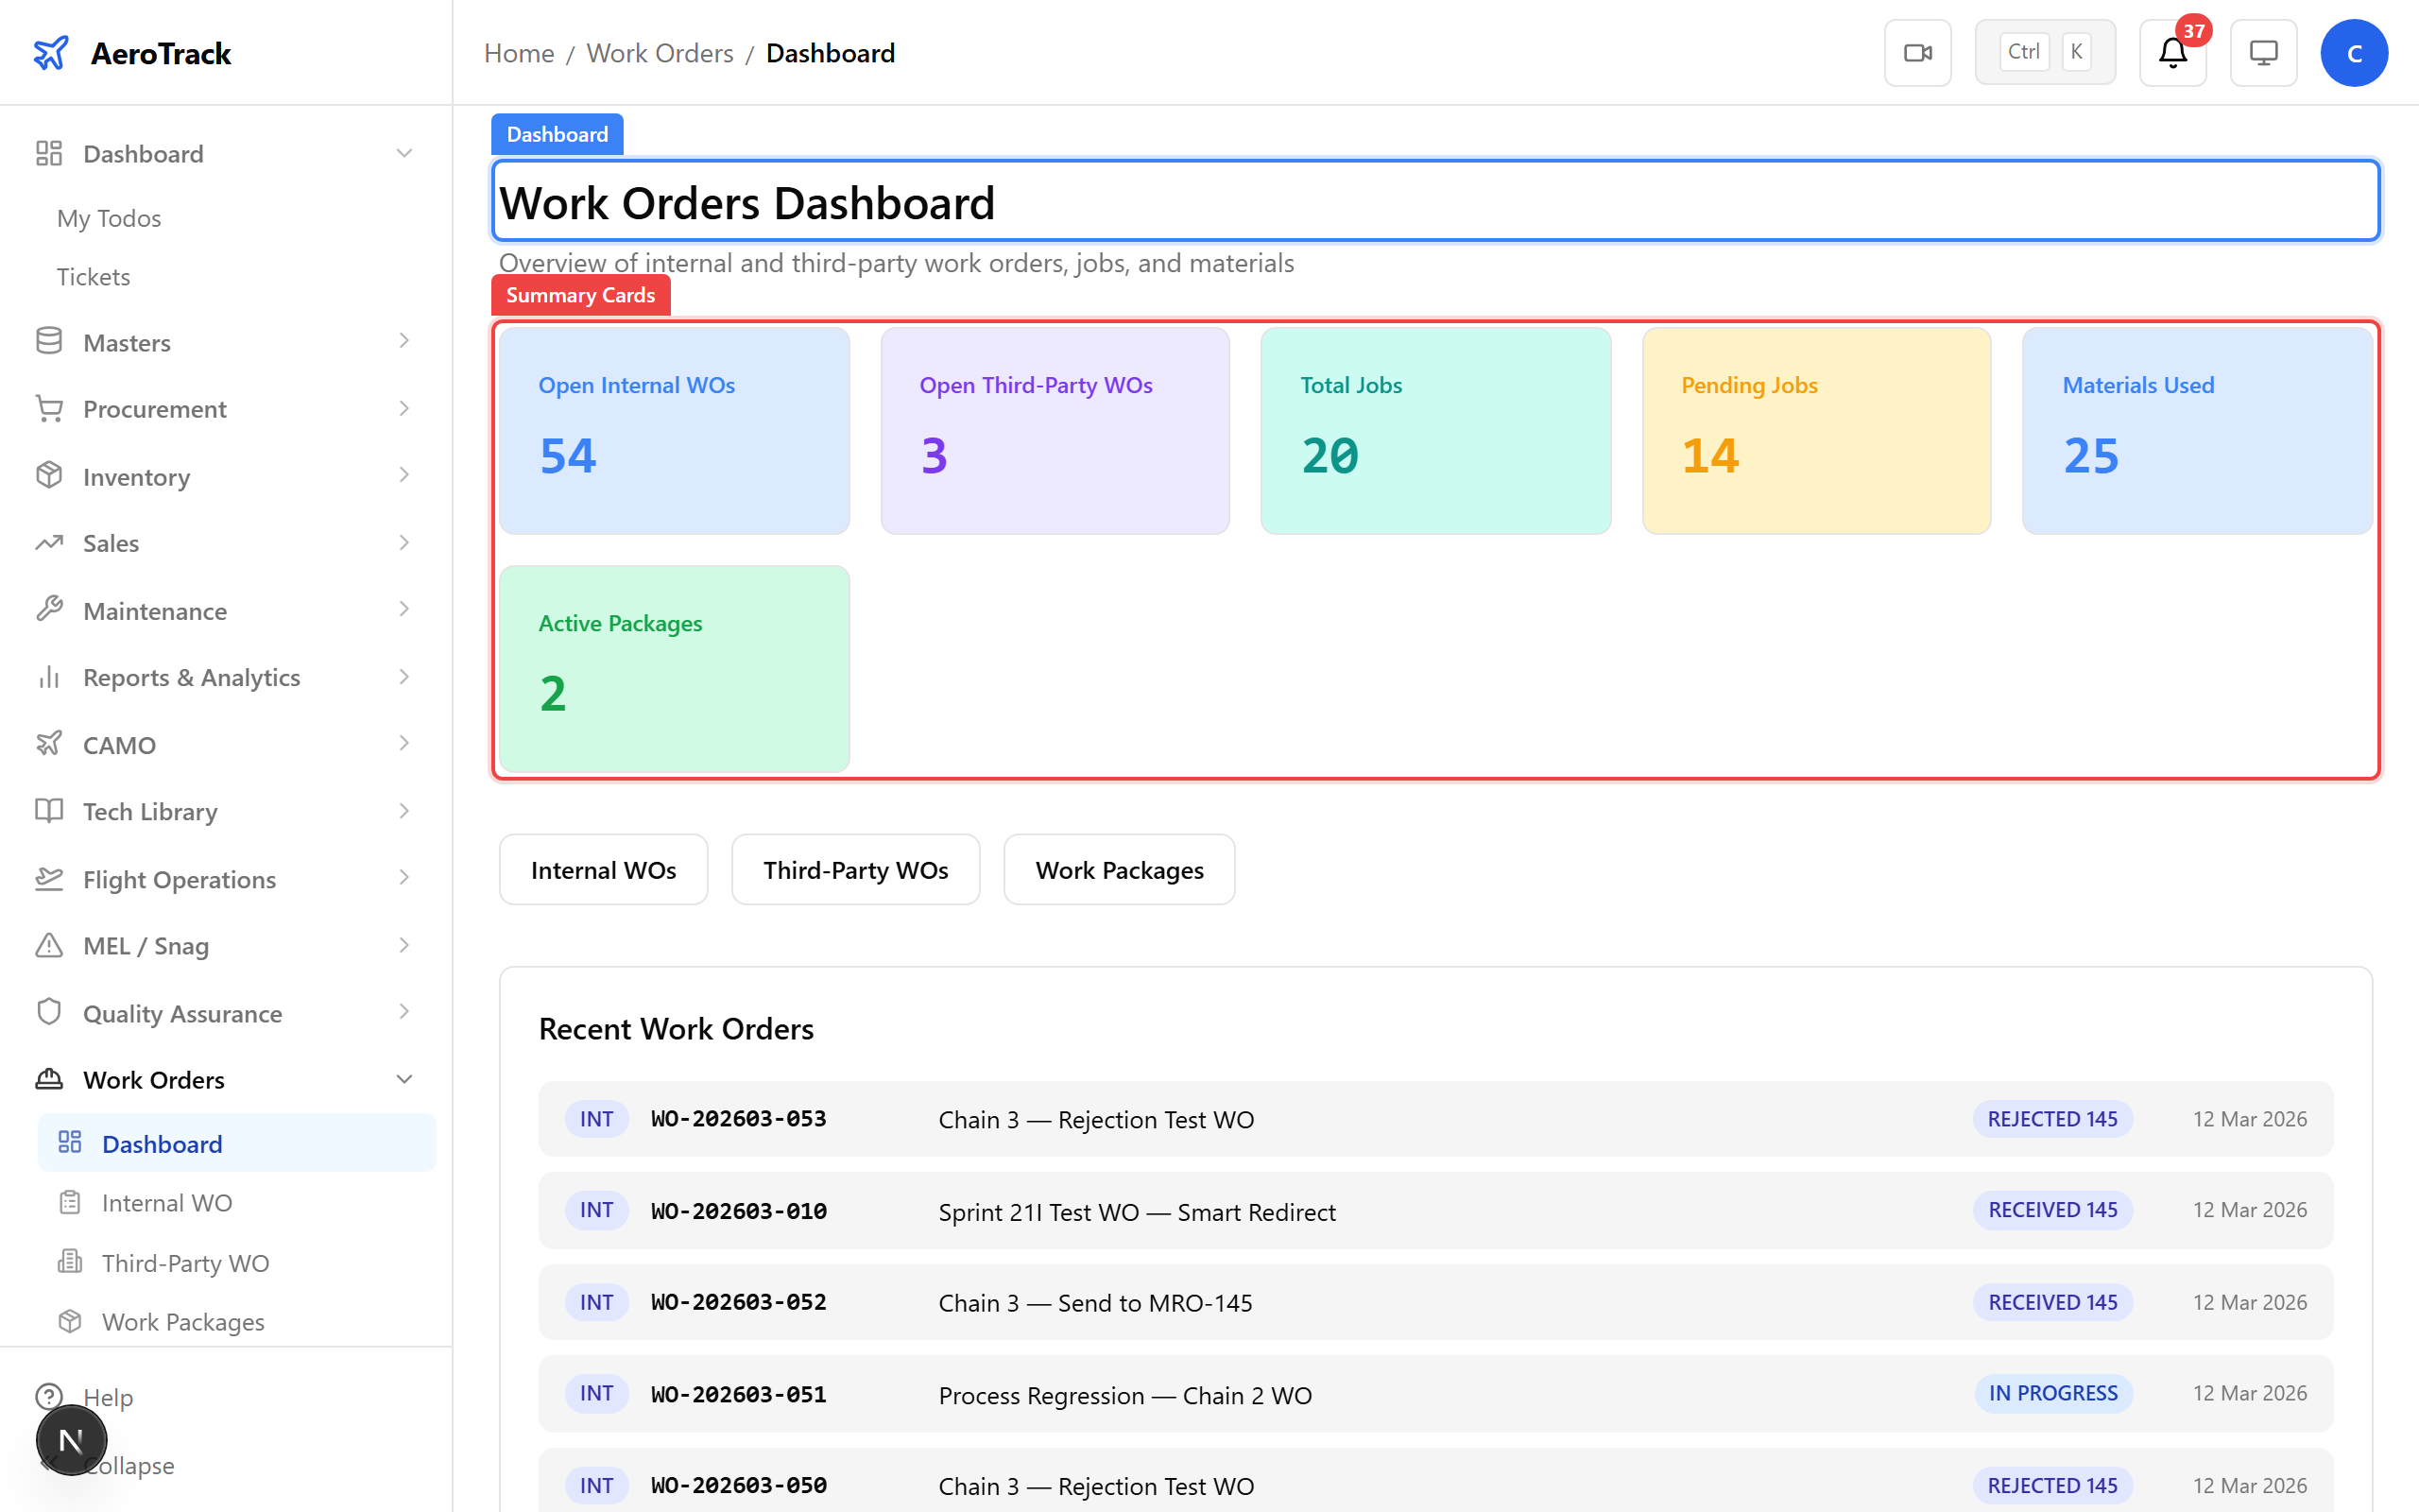Navigate to Home via the breadcrumb

point(518,52)
